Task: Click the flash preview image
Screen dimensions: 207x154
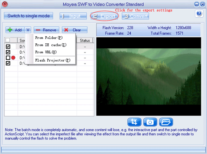Action: (149, 76)
